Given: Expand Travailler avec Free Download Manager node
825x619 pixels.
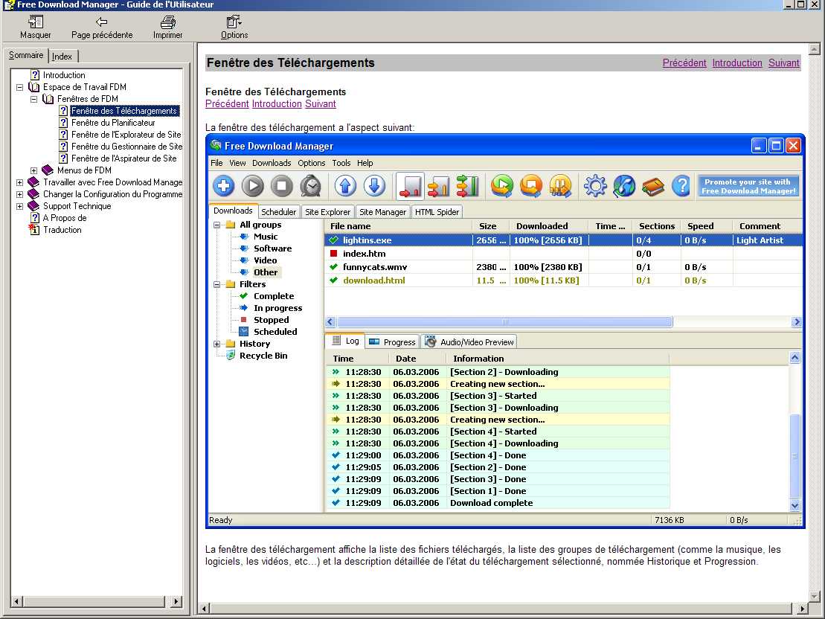Looking at the screenshot, I should pos(19,182).
